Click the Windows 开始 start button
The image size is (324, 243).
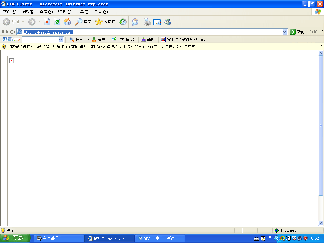pyautogui.click(x=15, y=238)
